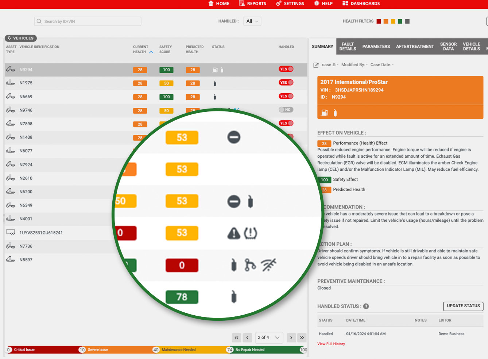Select the red health filter swatch

tap(379, 21)
